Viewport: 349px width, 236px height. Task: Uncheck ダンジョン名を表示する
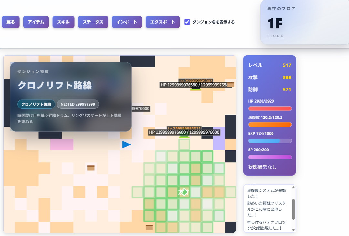click(x=187, y=22)
